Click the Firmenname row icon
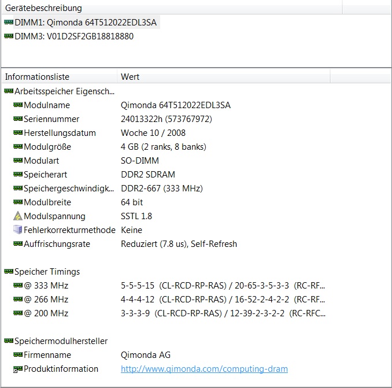392x388 pixels. (x=18, y=354)
